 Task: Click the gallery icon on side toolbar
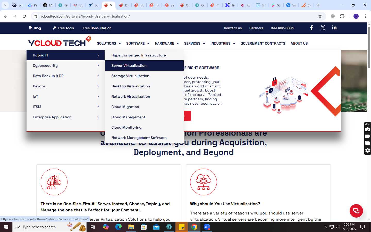(x=368, y=143)
